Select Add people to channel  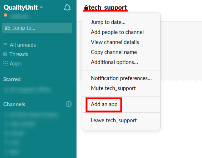(117, 32)
